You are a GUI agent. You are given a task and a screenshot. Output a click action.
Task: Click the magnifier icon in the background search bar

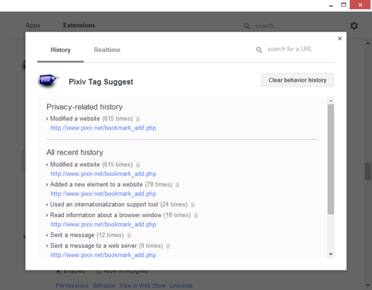point(247,26)
